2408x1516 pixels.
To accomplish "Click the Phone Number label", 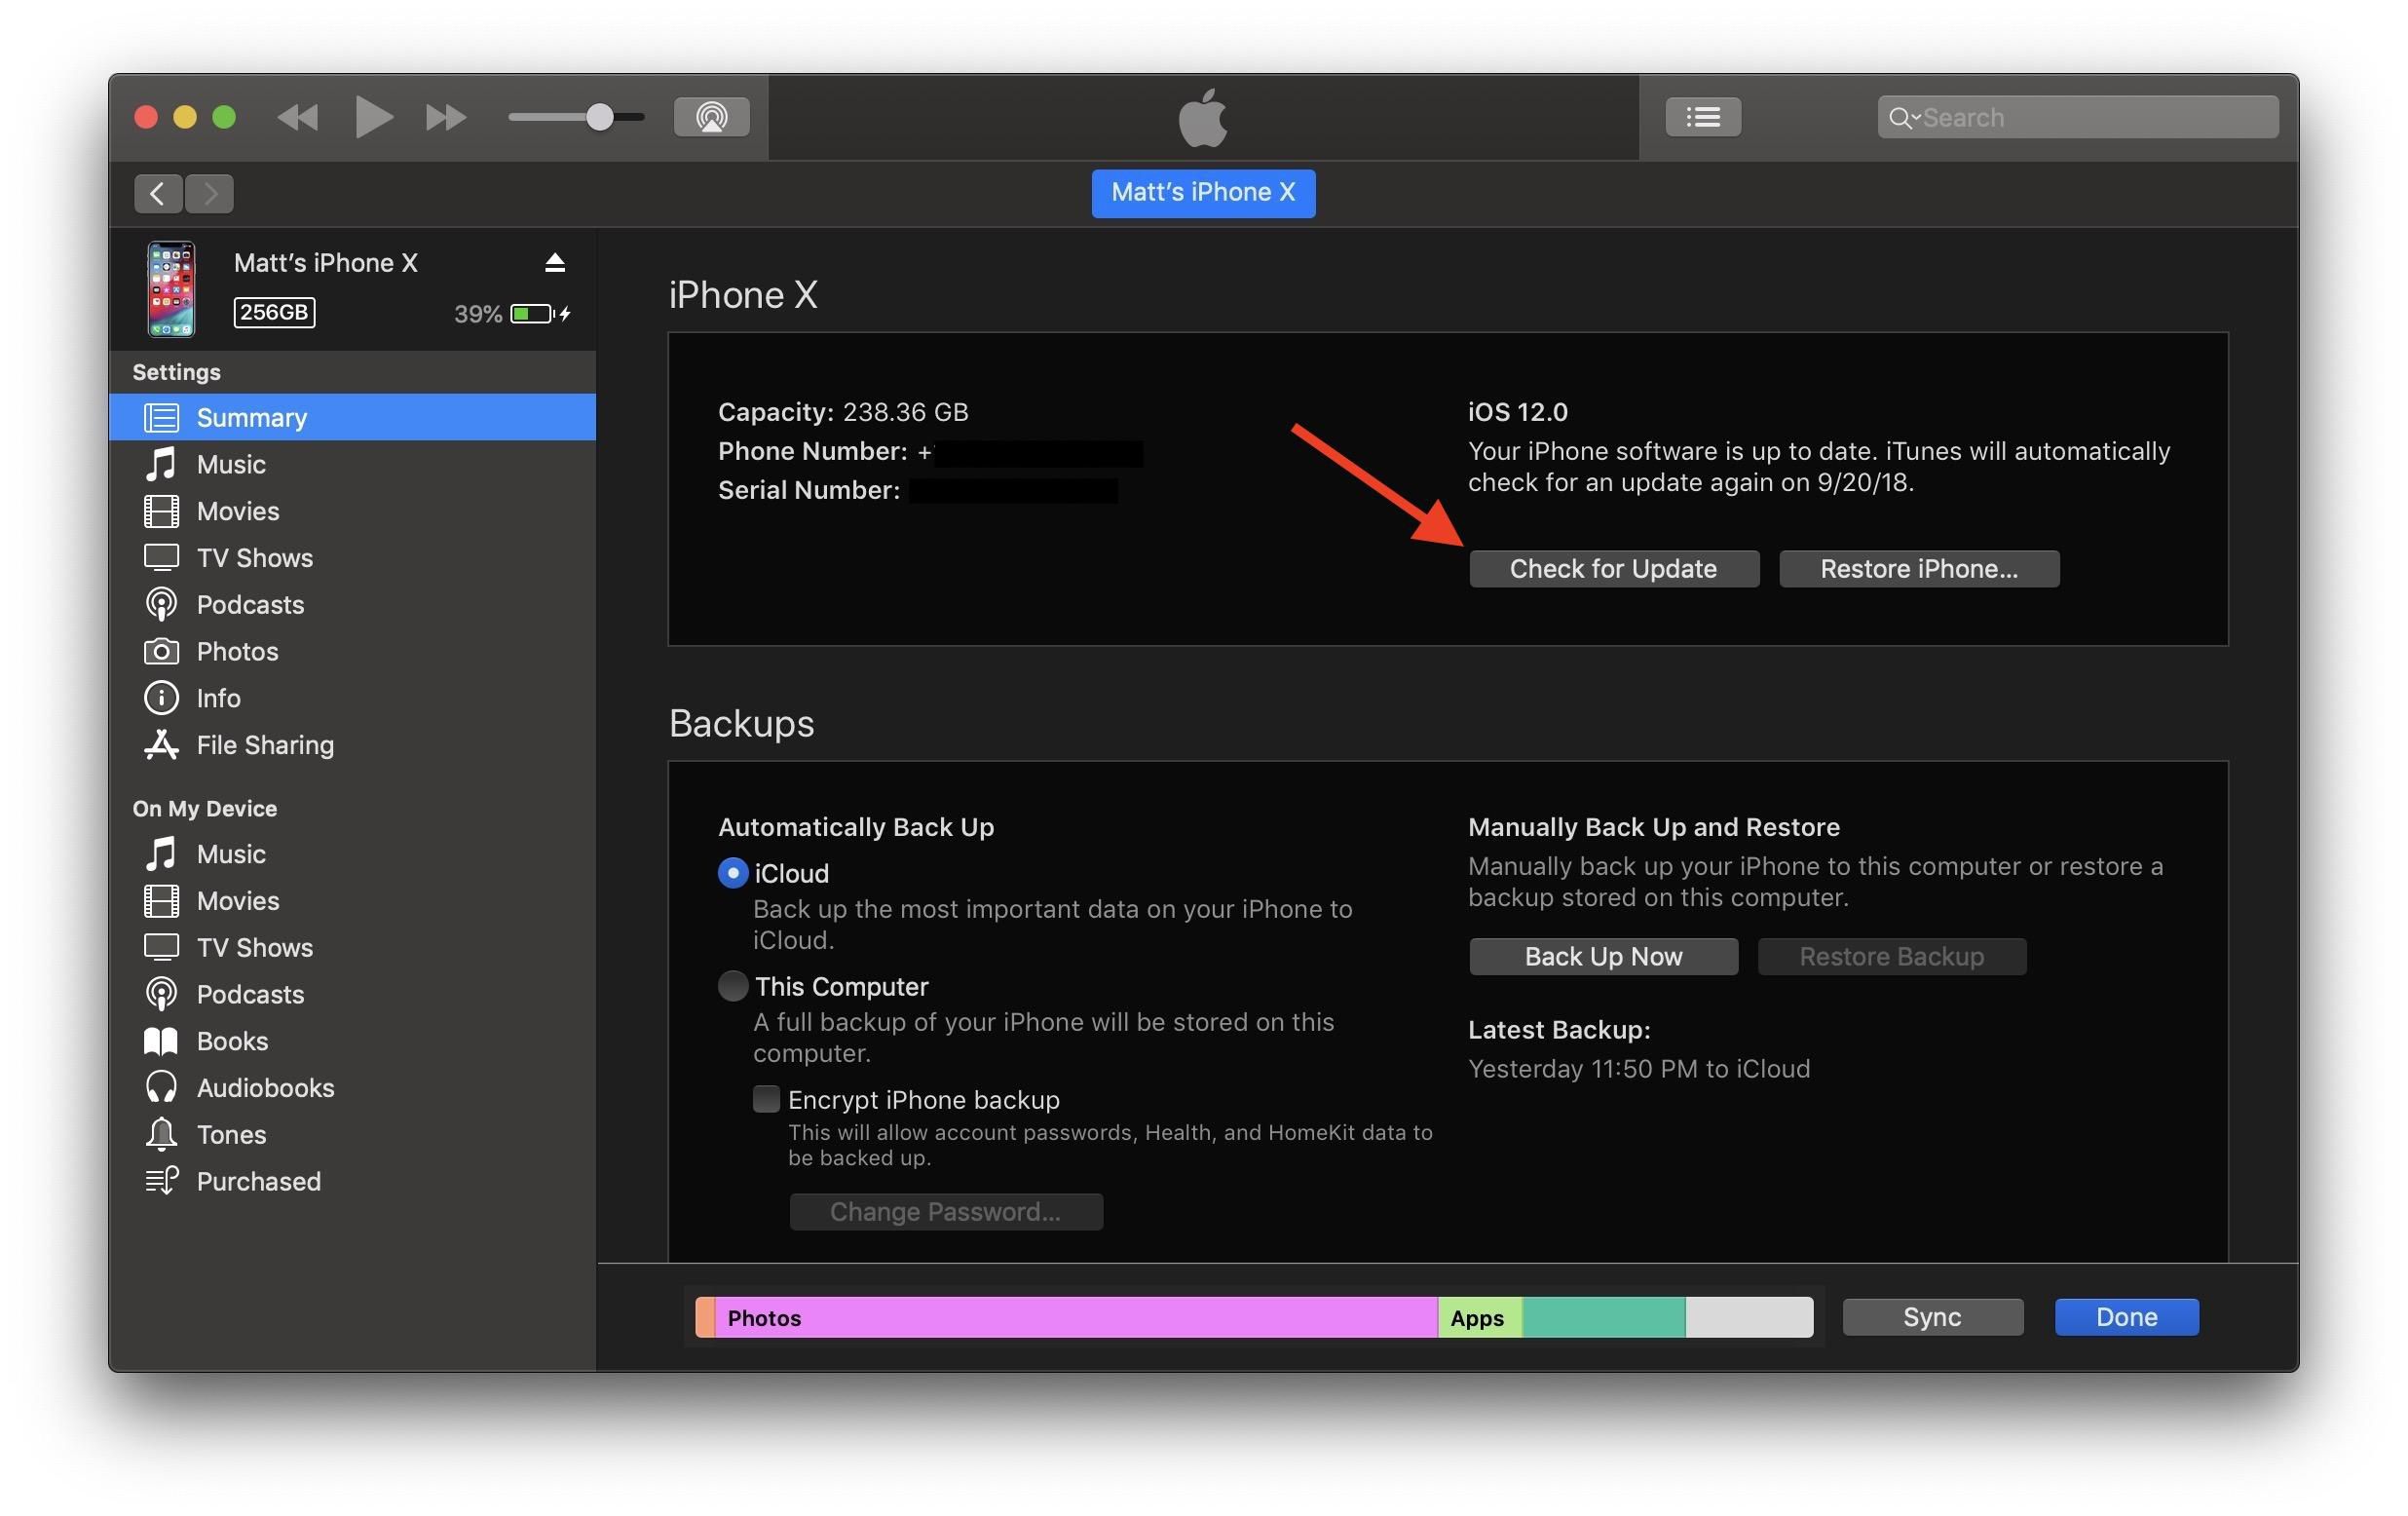I will click(812, 451).
